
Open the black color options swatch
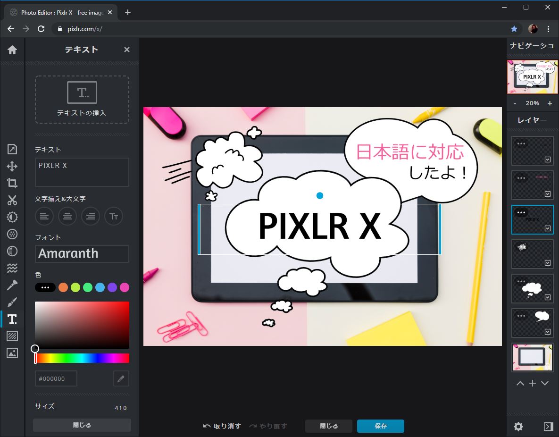coord(45,287)
